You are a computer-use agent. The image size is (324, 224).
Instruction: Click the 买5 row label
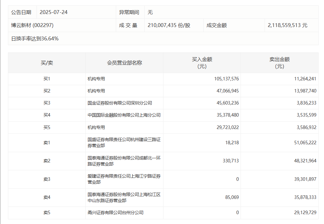pyautogui.click(x=47, y=127)
